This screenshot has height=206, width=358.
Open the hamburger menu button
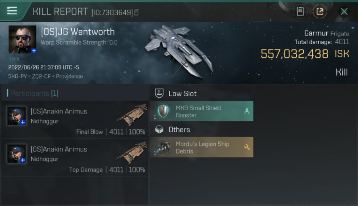[x=12, y=11]
